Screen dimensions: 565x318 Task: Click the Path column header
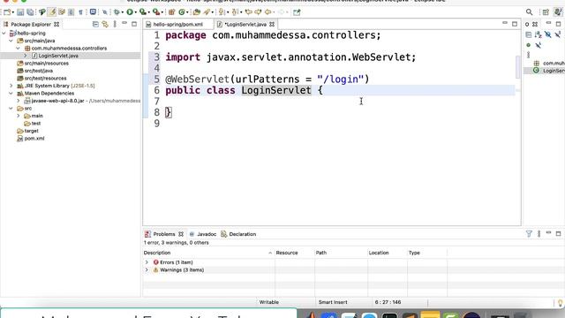(341, 253)
